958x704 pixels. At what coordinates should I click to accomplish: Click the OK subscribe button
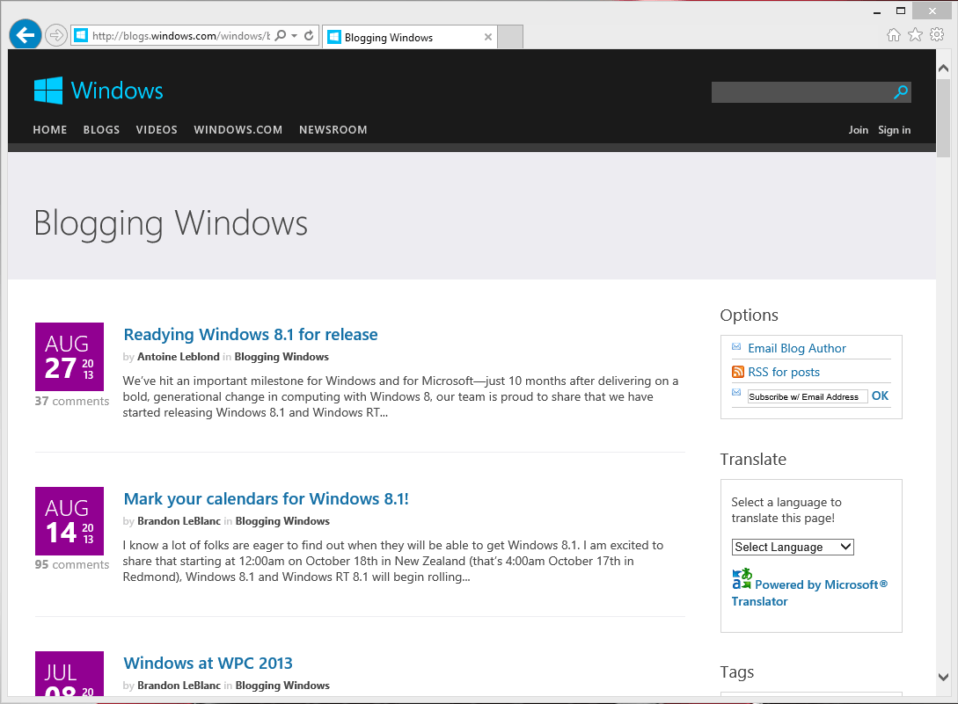point(880,396)
